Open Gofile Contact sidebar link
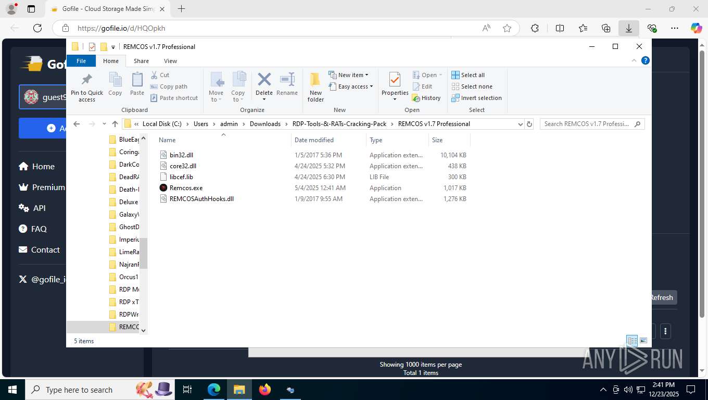This screenshot has width=708, height=400. [39, 250]
